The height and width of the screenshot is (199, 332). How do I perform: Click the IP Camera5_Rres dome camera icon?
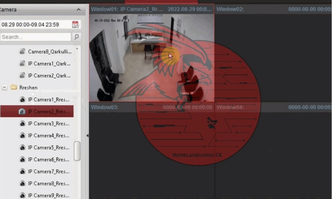(x=22, y=148)
